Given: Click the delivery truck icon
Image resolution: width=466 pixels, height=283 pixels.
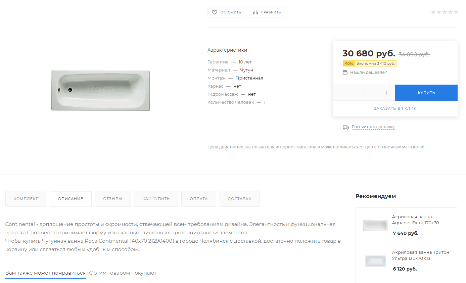Looking at the screenshot, I should [345, 127].
